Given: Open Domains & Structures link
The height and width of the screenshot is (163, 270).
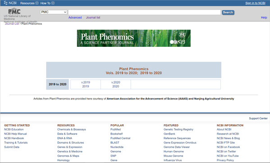Looking at the screenshot, I should point(71,143).
